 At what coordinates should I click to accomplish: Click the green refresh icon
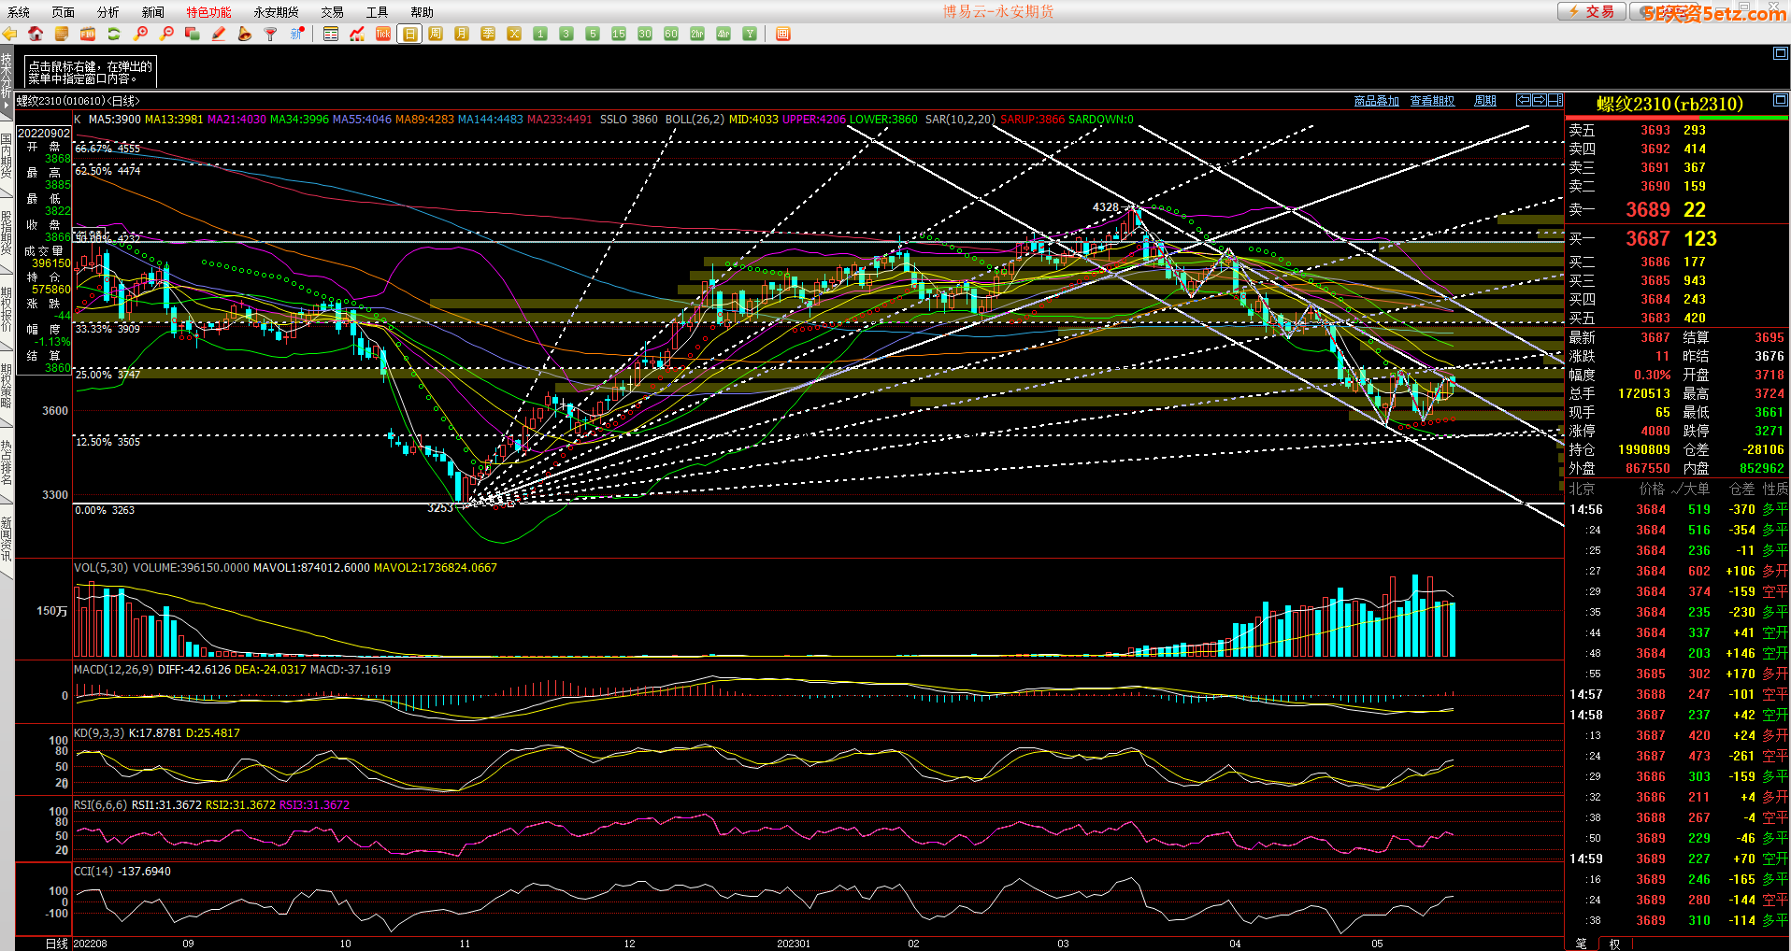tap(114, 34)
